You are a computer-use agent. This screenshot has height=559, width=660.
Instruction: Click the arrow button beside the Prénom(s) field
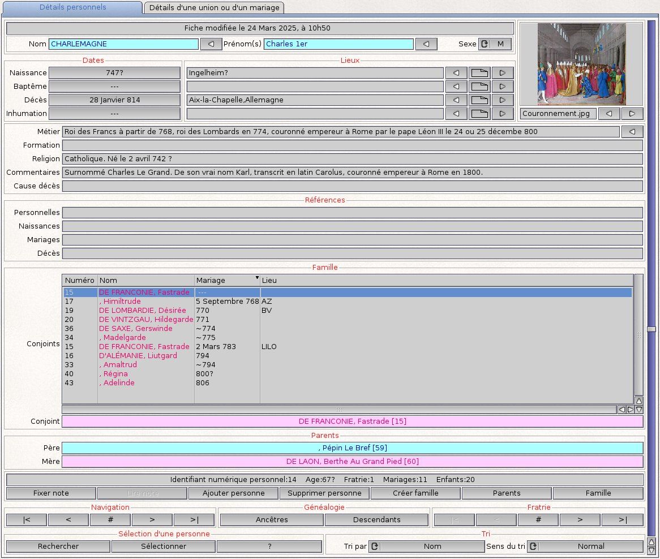426,44
